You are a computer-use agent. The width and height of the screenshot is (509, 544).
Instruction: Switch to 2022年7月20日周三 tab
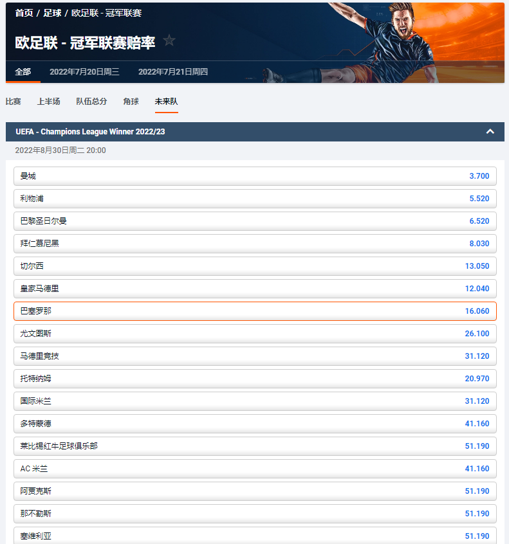84,72
